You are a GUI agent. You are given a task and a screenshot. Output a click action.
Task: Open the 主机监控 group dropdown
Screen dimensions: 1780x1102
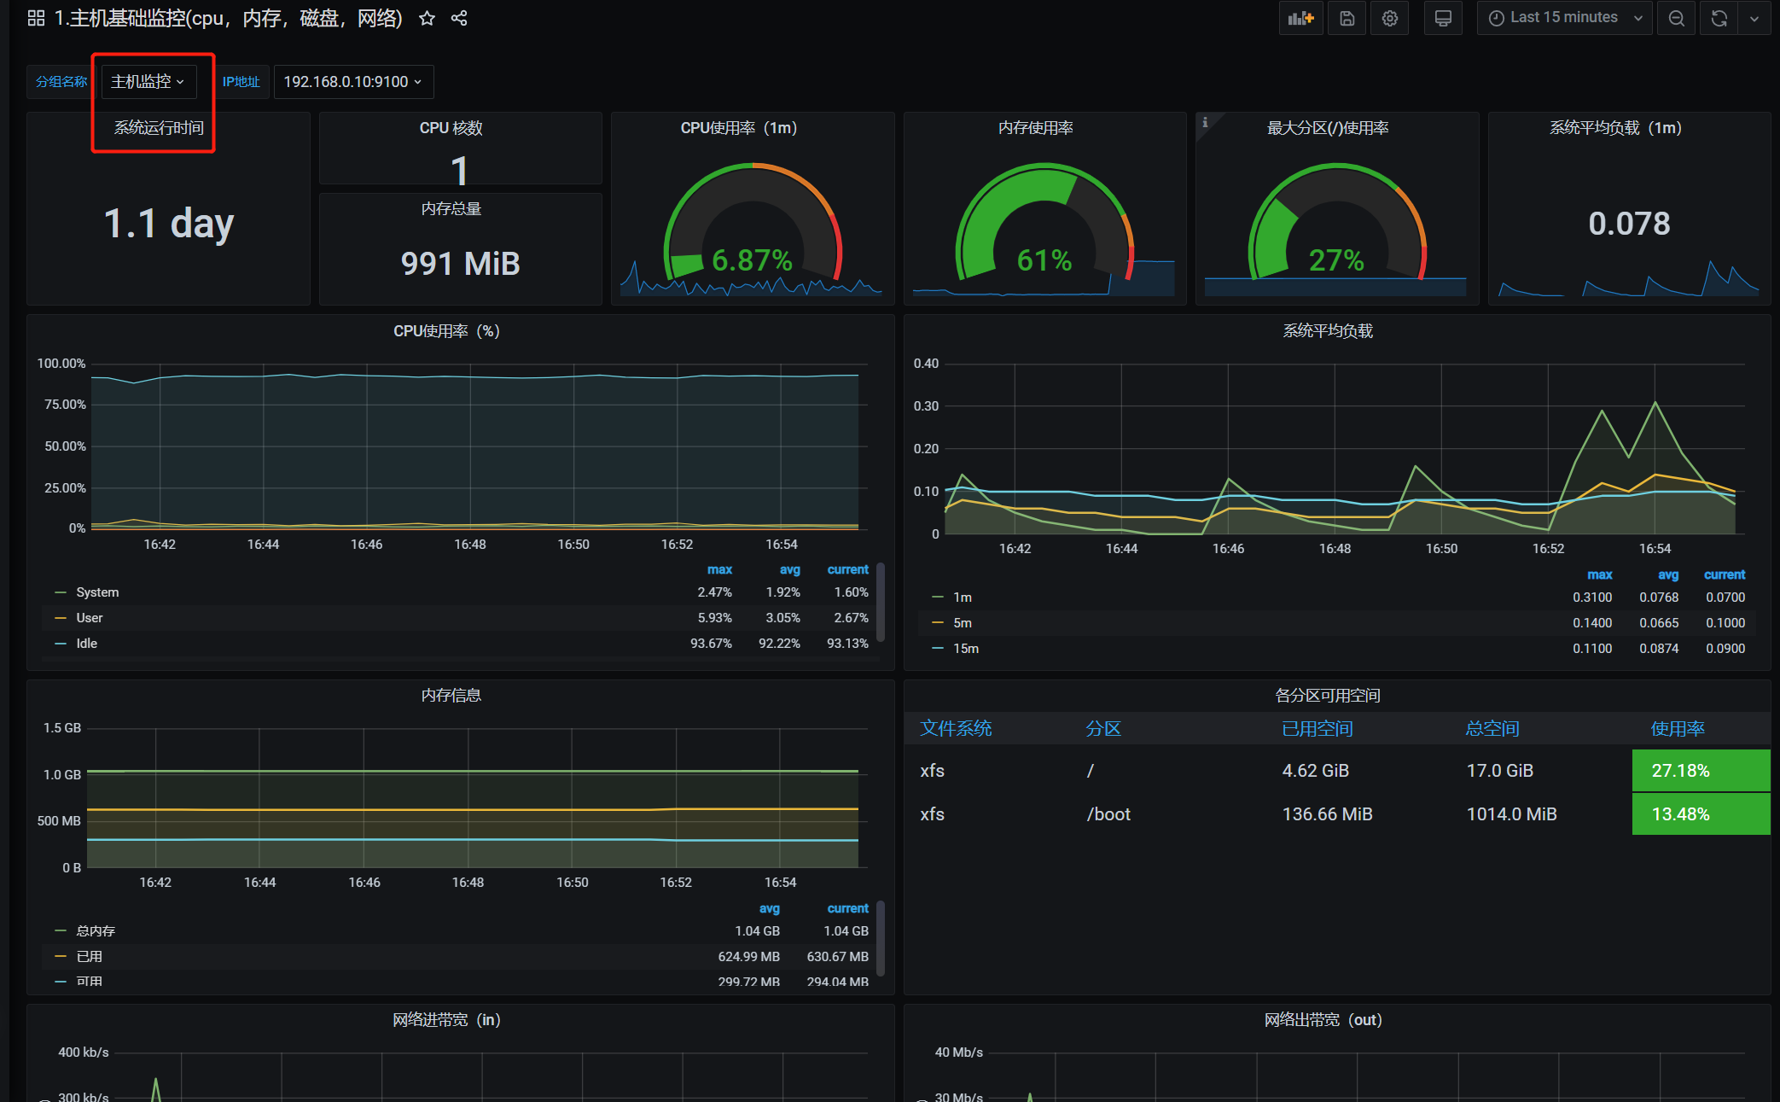148,82
